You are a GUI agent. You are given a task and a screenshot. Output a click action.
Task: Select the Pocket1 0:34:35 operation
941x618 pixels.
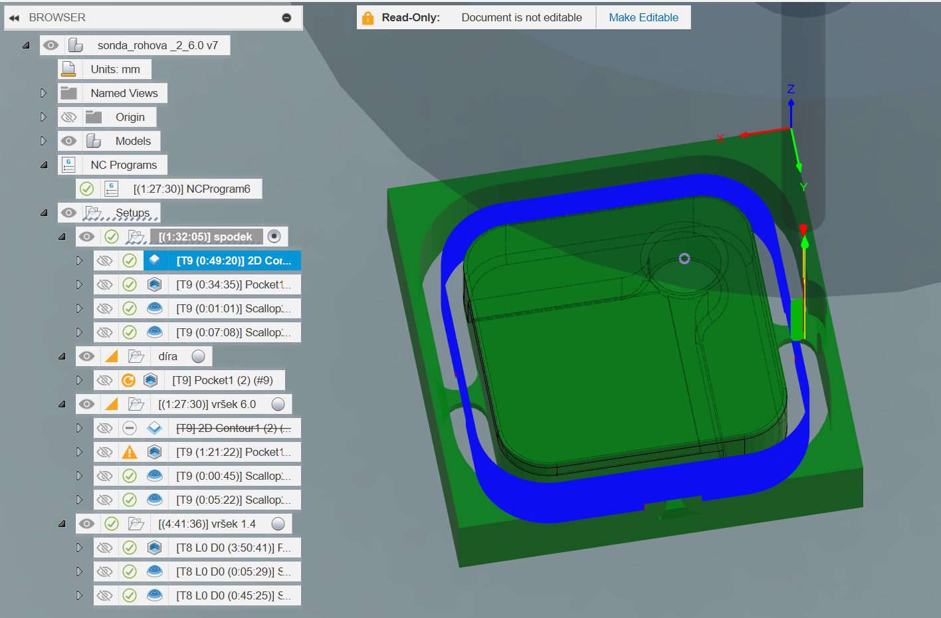233,284
